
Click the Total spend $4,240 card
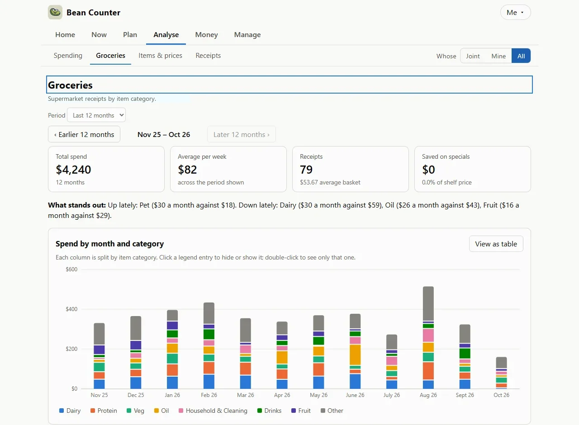pos(106,169)
